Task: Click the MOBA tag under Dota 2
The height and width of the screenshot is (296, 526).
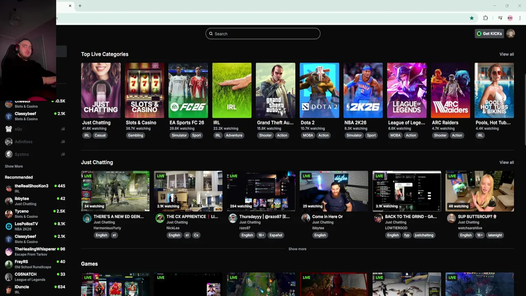Action: click(x=308, y=135)
